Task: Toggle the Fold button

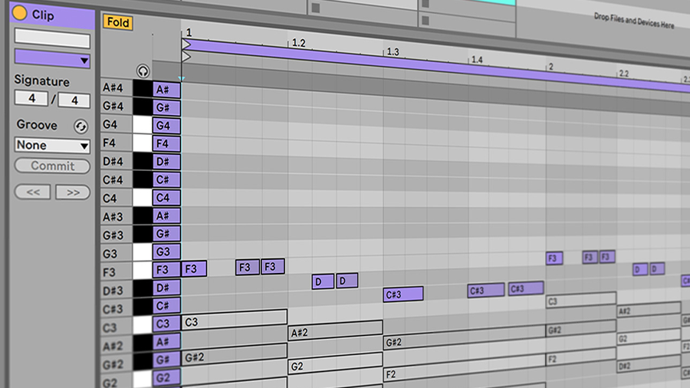Action: click(118, 22)
